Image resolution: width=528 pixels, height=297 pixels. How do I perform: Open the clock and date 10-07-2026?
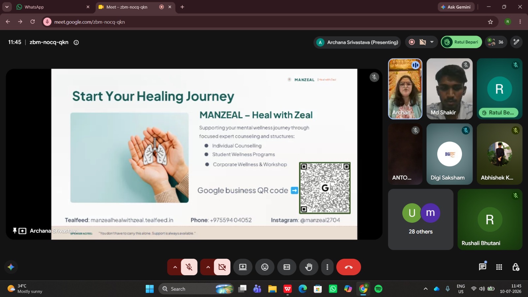click(511, 289)
